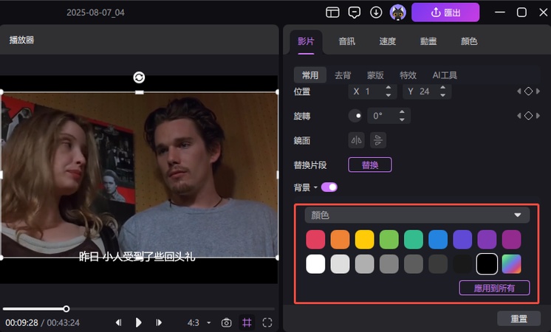This screenshot has height=332, width=551.
Task: Click the 重置 reset button
Action: coord(519,319)
